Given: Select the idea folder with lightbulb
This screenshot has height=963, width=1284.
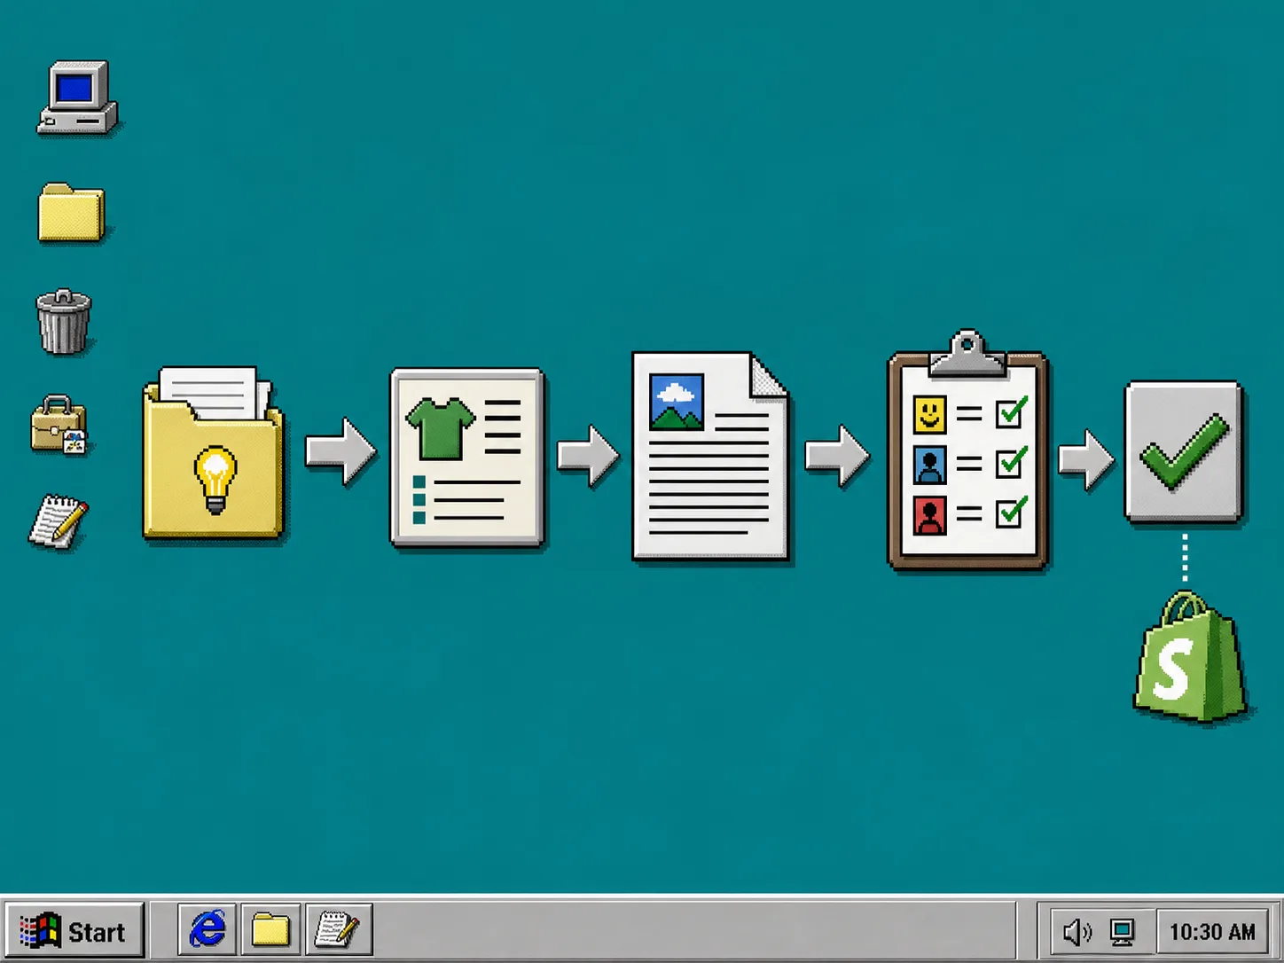Looking at the screenshot, I should tap(213, 452).
